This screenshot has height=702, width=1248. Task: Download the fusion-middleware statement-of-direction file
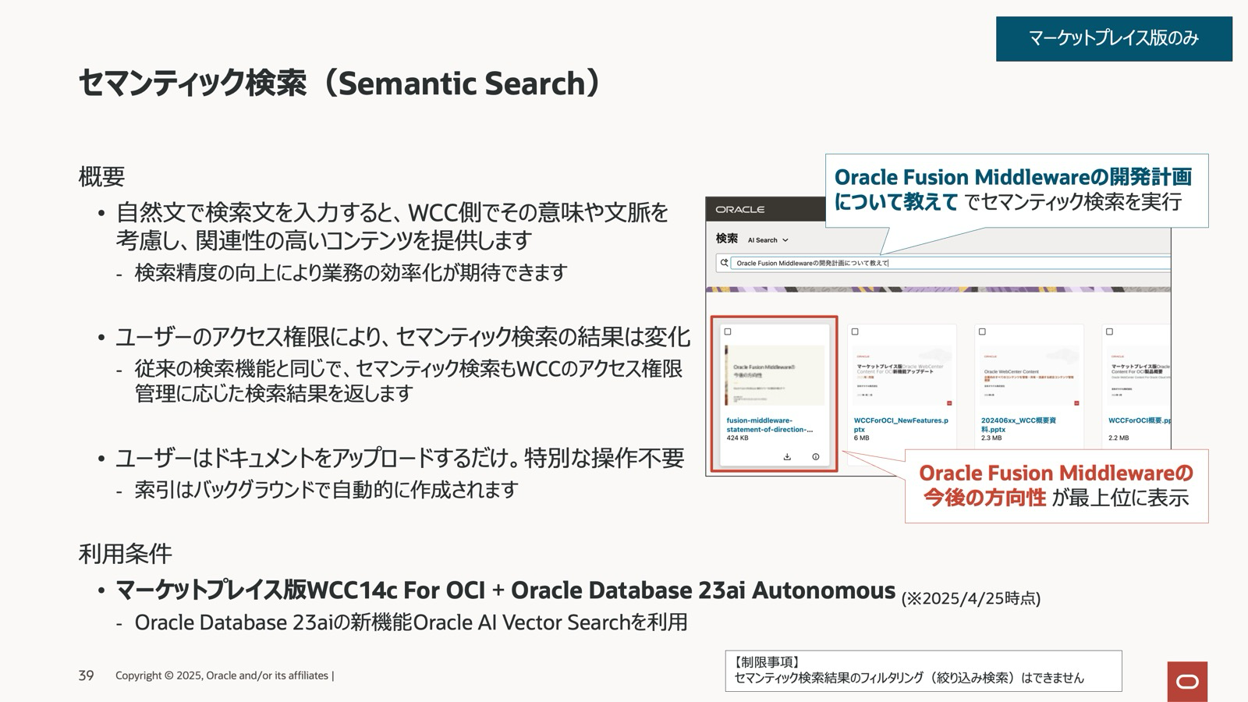(x=787, y=457)
